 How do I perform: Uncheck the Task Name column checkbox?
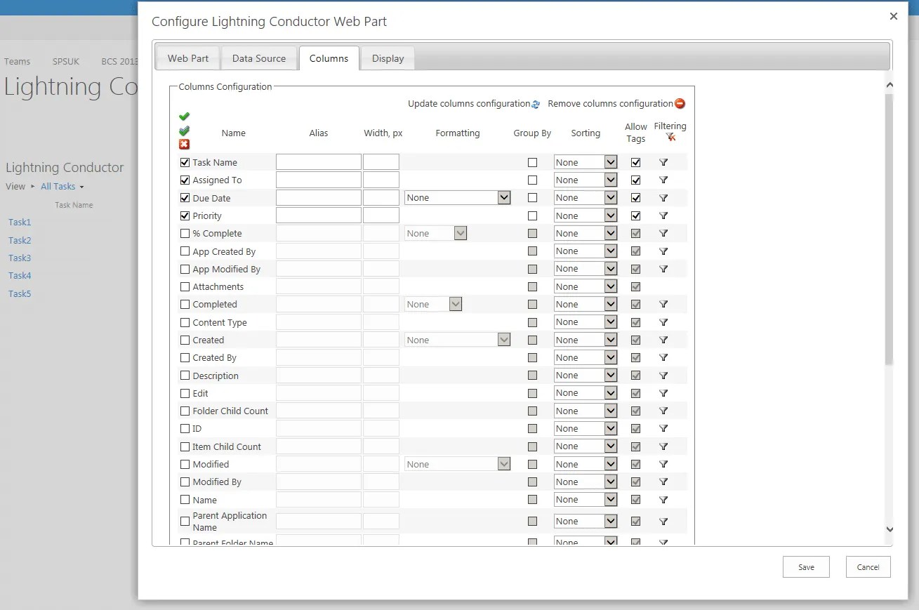(x=185, y=162)
